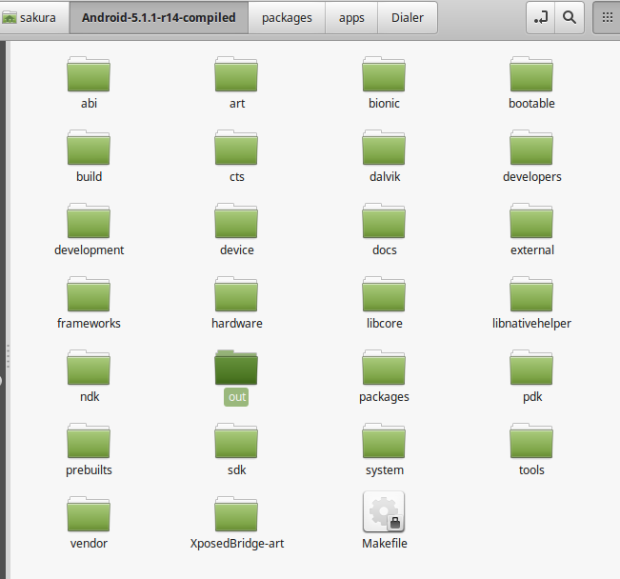This screenshot has height=579, width=620.
Task: Pick the pdk folder icon
Action: 531,368
